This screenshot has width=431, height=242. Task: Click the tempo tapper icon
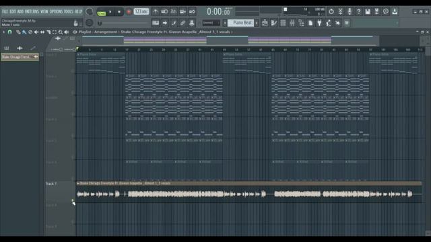[329, 23]
